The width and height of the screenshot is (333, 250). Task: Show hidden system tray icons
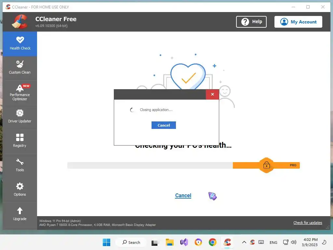point(244,242)
